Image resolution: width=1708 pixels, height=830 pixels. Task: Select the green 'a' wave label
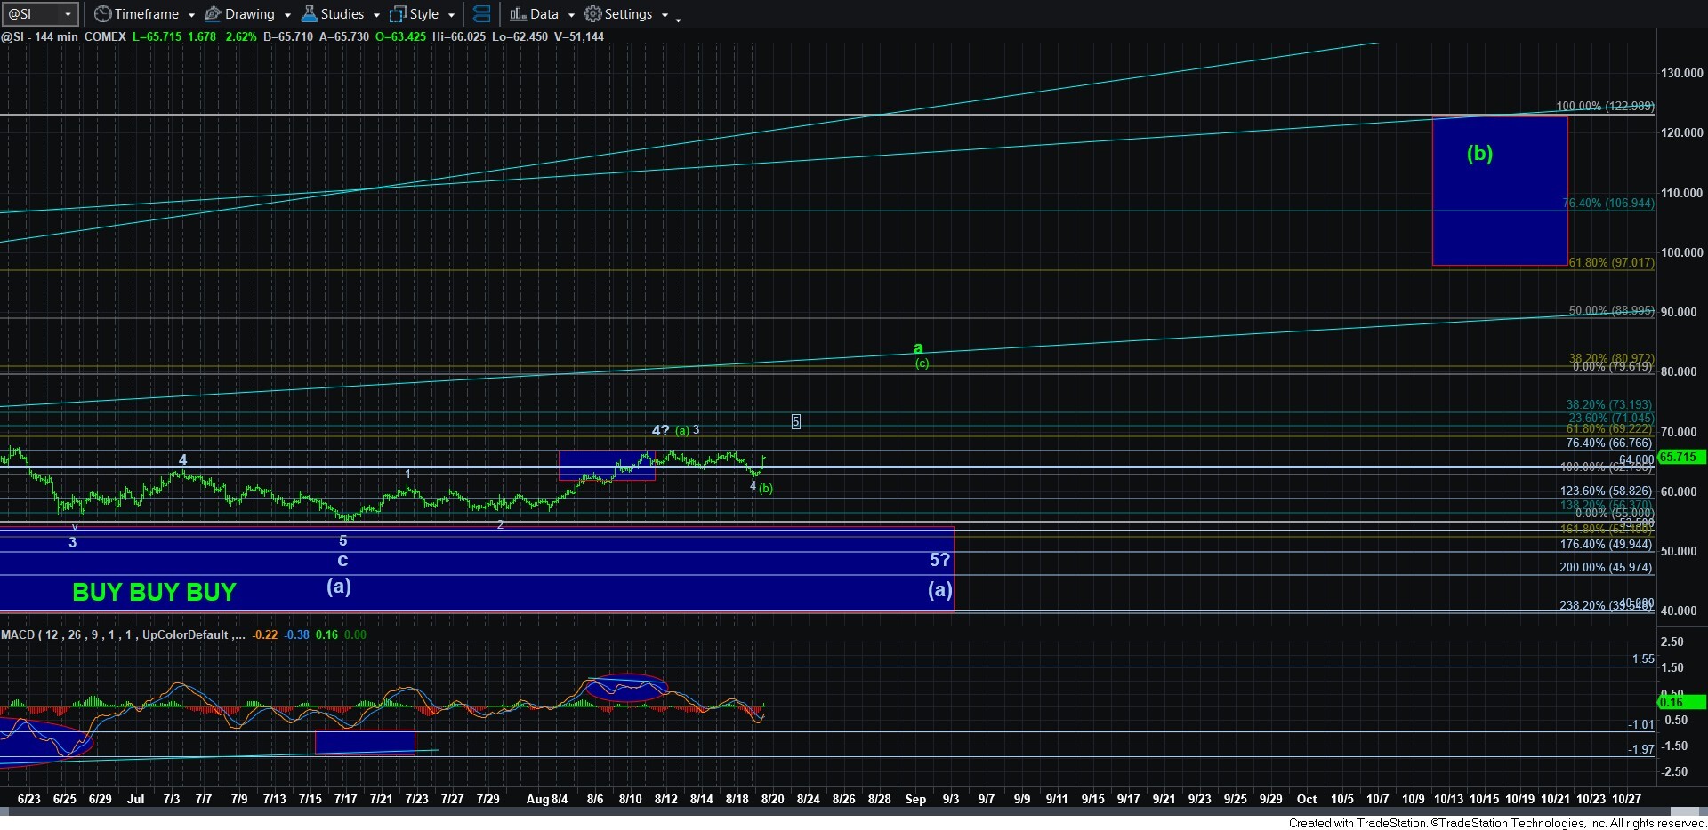pyautogui.click(x=918, y=348)
